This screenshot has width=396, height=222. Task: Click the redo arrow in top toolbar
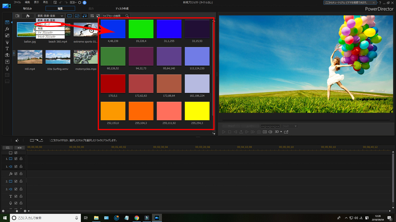point(66,2)
